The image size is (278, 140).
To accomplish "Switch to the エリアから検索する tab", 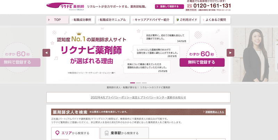I will coord(75,133).
